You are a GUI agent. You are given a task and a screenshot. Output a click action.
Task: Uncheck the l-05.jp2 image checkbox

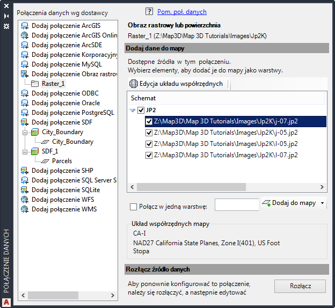(x=149, y=144)
